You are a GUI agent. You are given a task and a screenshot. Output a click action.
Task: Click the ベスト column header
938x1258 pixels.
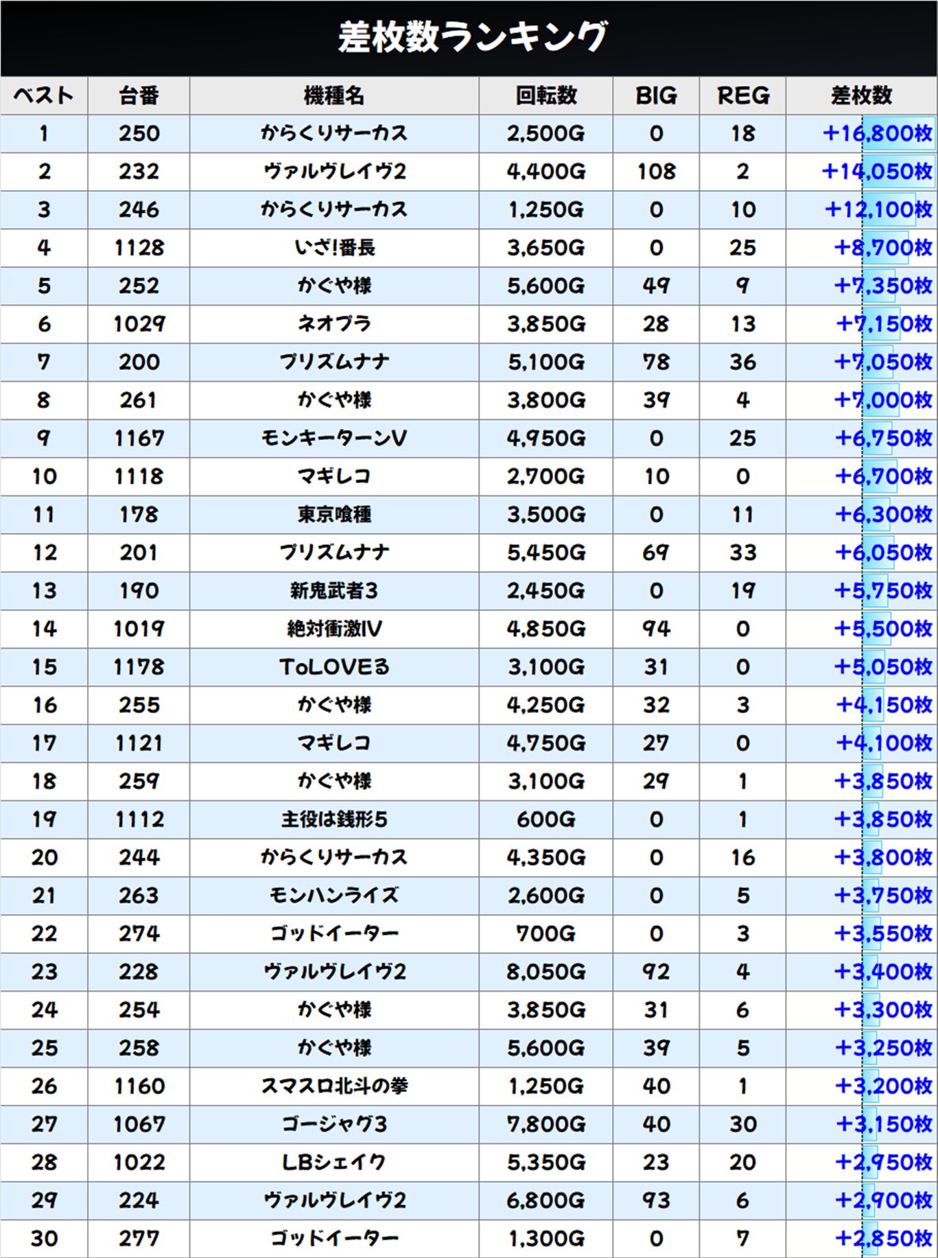pos(44,95)
